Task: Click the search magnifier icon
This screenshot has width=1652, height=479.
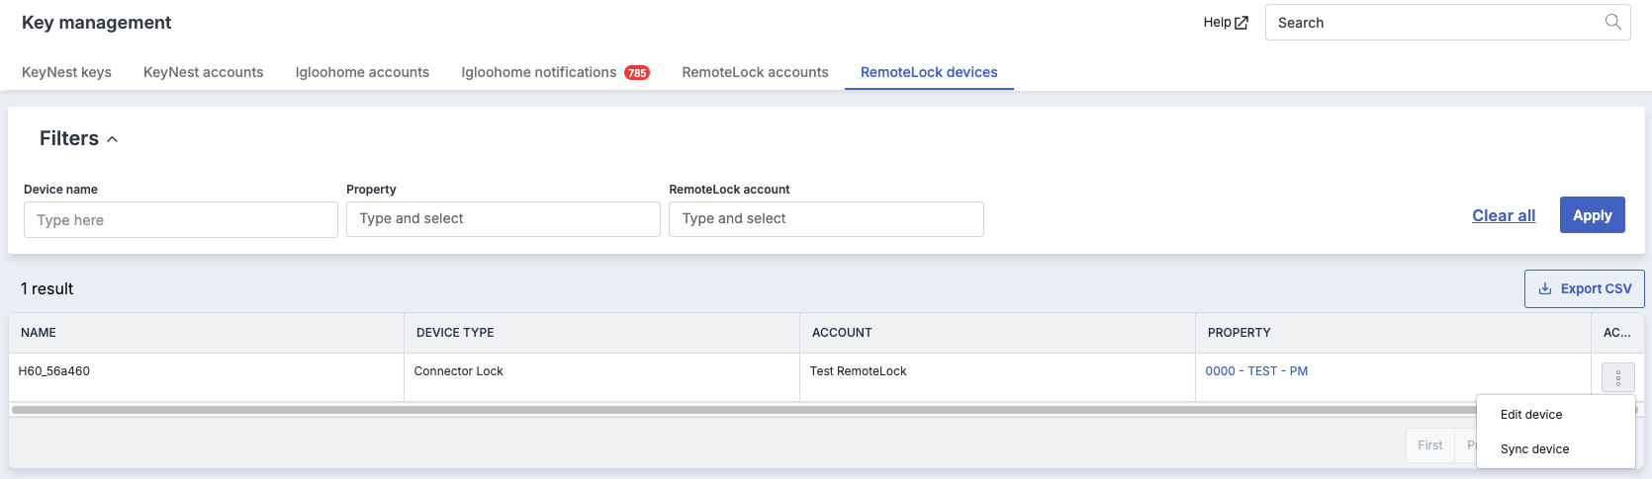Action: [1612, 22]
